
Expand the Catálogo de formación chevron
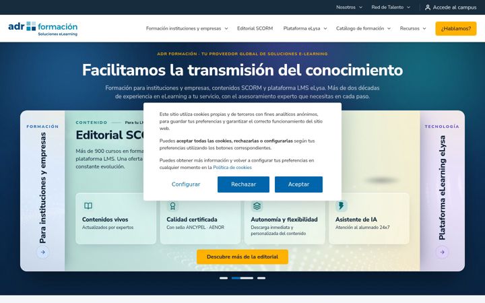(389, 28)
